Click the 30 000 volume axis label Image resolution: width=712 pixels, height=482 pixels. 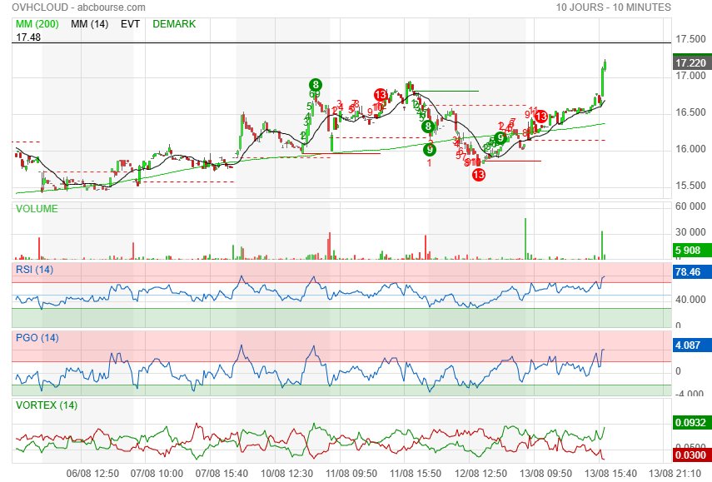[690, 232]
